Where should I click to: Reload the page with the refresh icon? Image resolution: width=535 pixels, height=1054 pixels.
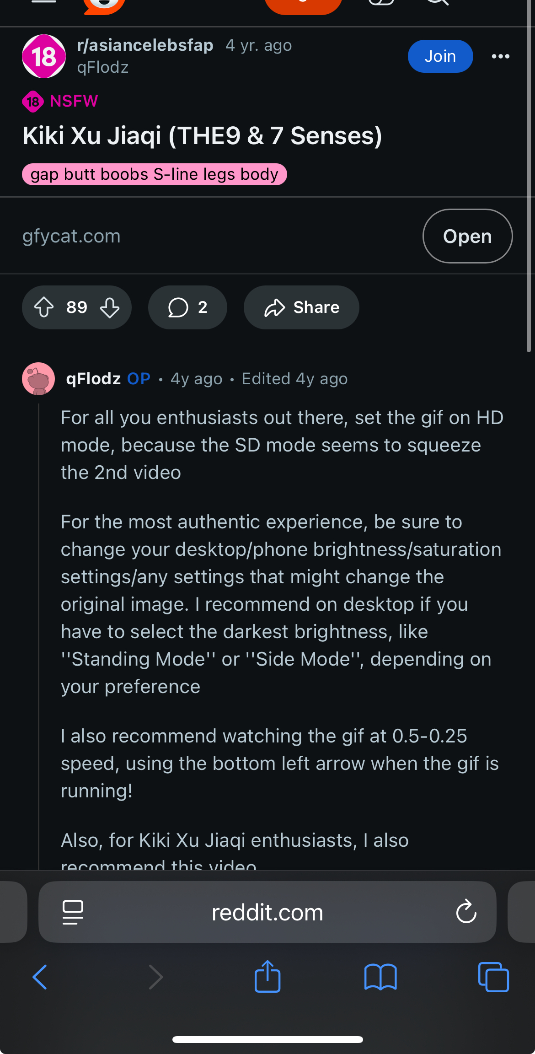[466, 912]
